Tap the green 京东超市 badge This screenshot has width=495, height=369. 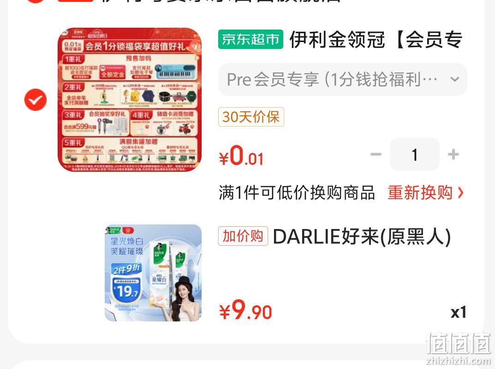(250, 39)
